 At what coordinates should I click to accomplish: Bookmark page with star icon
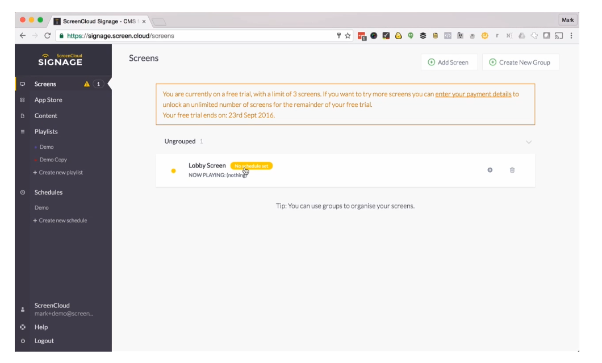tap(348, 36)
